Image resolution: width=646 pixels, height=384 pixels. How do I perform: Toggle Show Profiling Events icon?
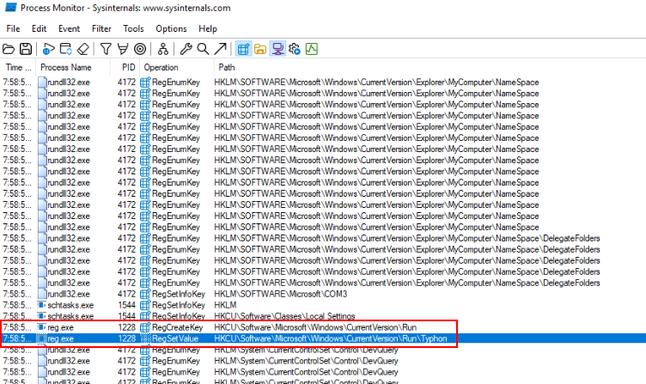[312, 49]
